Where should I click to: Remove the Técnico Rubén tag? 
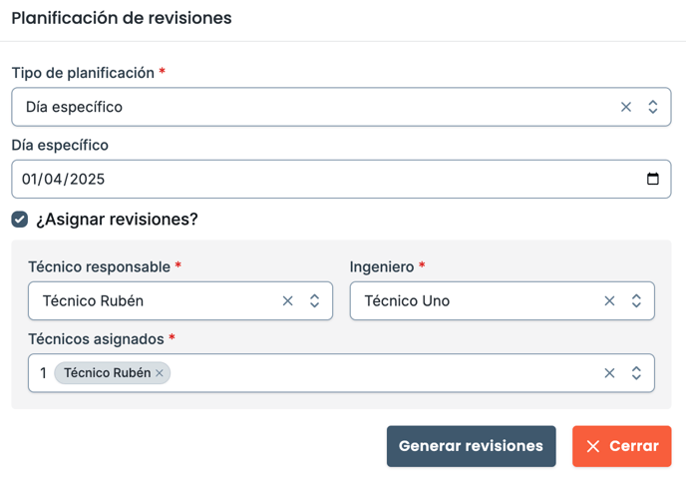[160, 373]
